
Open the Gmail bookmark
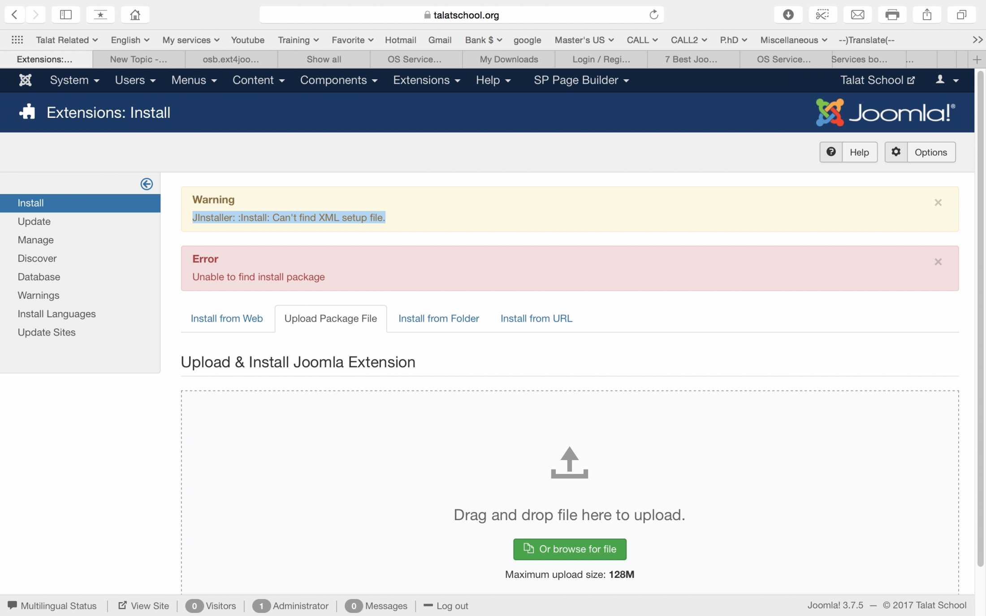click(x=440, y=40)
